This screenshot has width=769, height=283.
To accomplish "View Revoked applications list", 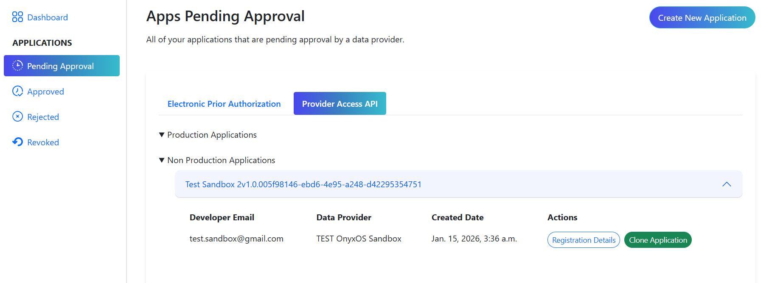I will tap(43, 142).
